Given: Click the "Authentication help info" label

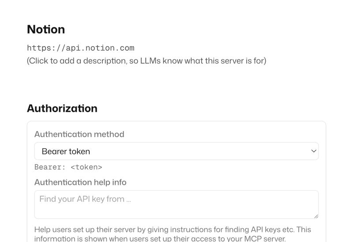Looking at the screenshot, I should pos(80,182).
